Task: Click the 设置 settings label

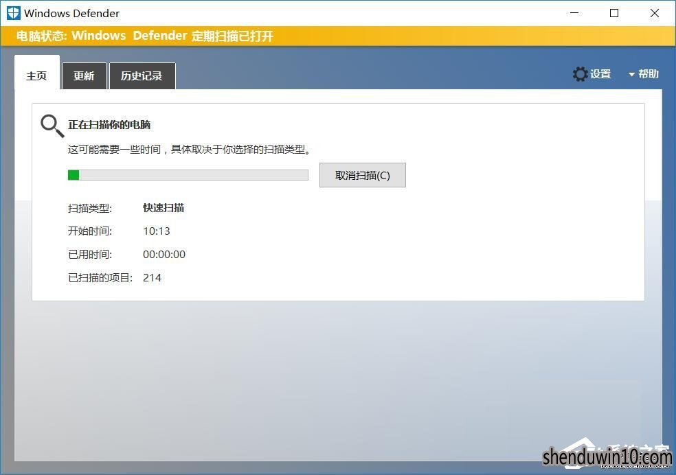Action: click(x=600, y=74)
